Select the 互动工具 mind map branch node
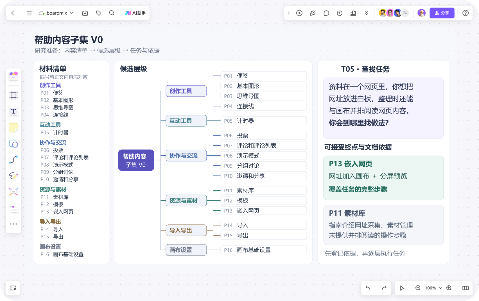Screen dimensions: 479x301 tap(186, 121)
